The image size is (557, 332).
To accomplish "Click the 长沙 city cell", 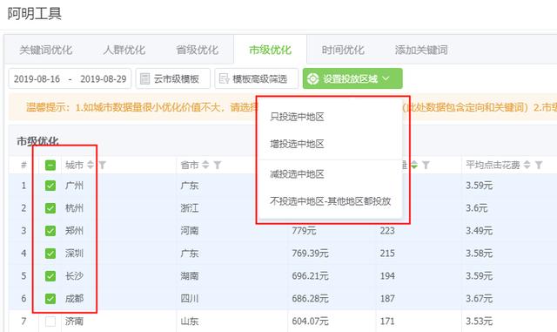I will coord(74,276).
